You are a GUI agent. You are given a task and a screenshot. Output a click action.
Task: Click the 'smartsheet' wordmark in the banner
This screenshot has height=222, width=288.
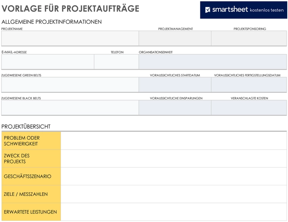click(230, 9)
